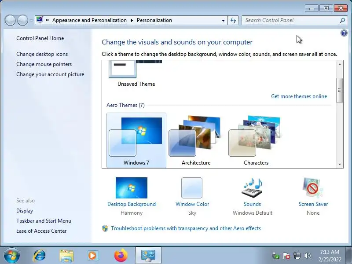
Task: Select the Architecture theme
Action: (x=196, y=140)
